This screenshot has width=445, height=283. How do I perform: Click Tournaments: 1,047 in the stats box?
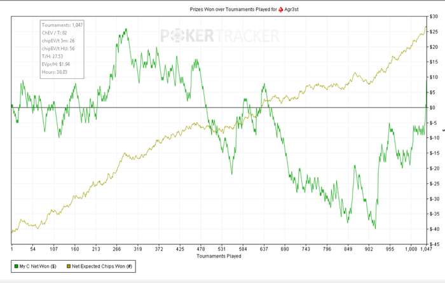click(62, 25)
